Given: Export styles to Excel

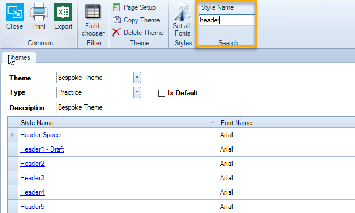Looking at the screenshot, I should [63, 16].
